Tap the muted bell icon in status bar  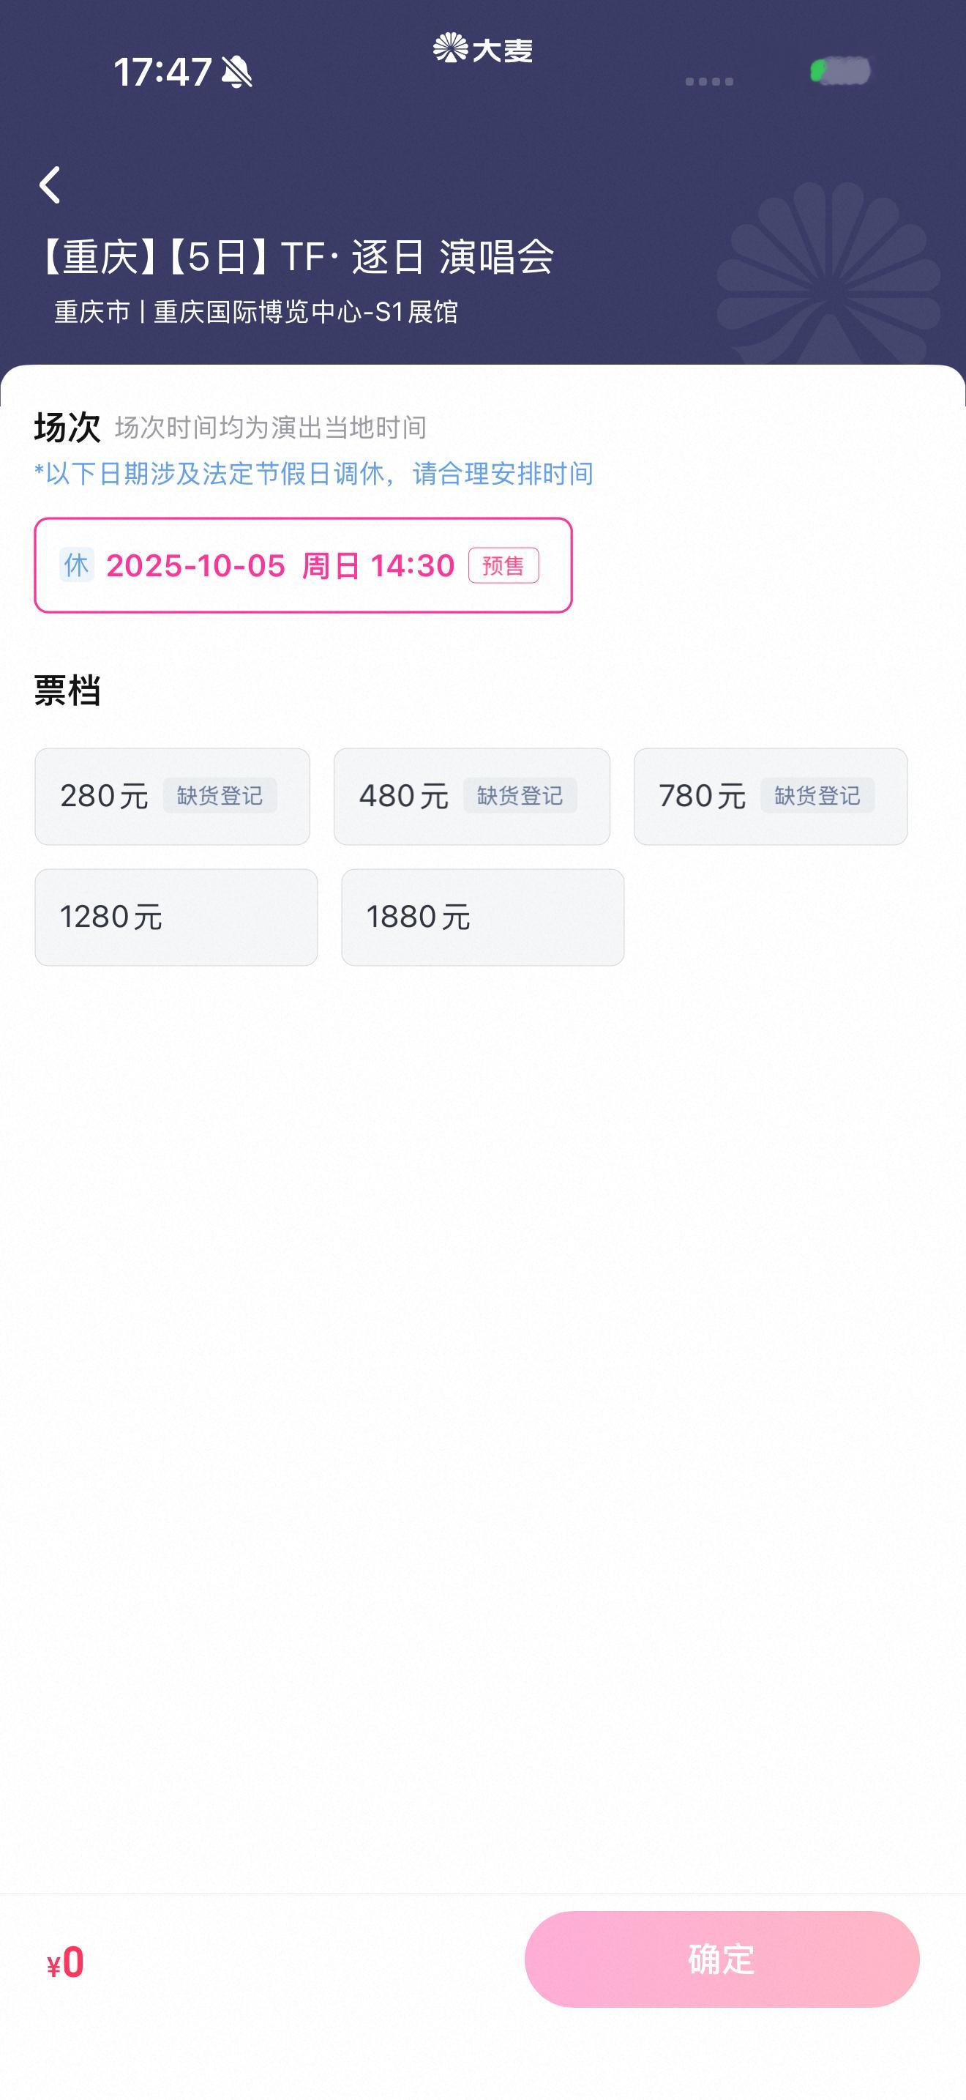[x=237, y=72]
